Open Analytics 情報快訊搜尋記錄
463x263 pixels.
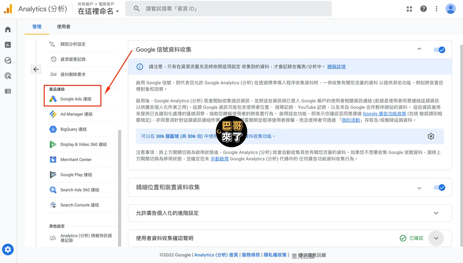86,238
